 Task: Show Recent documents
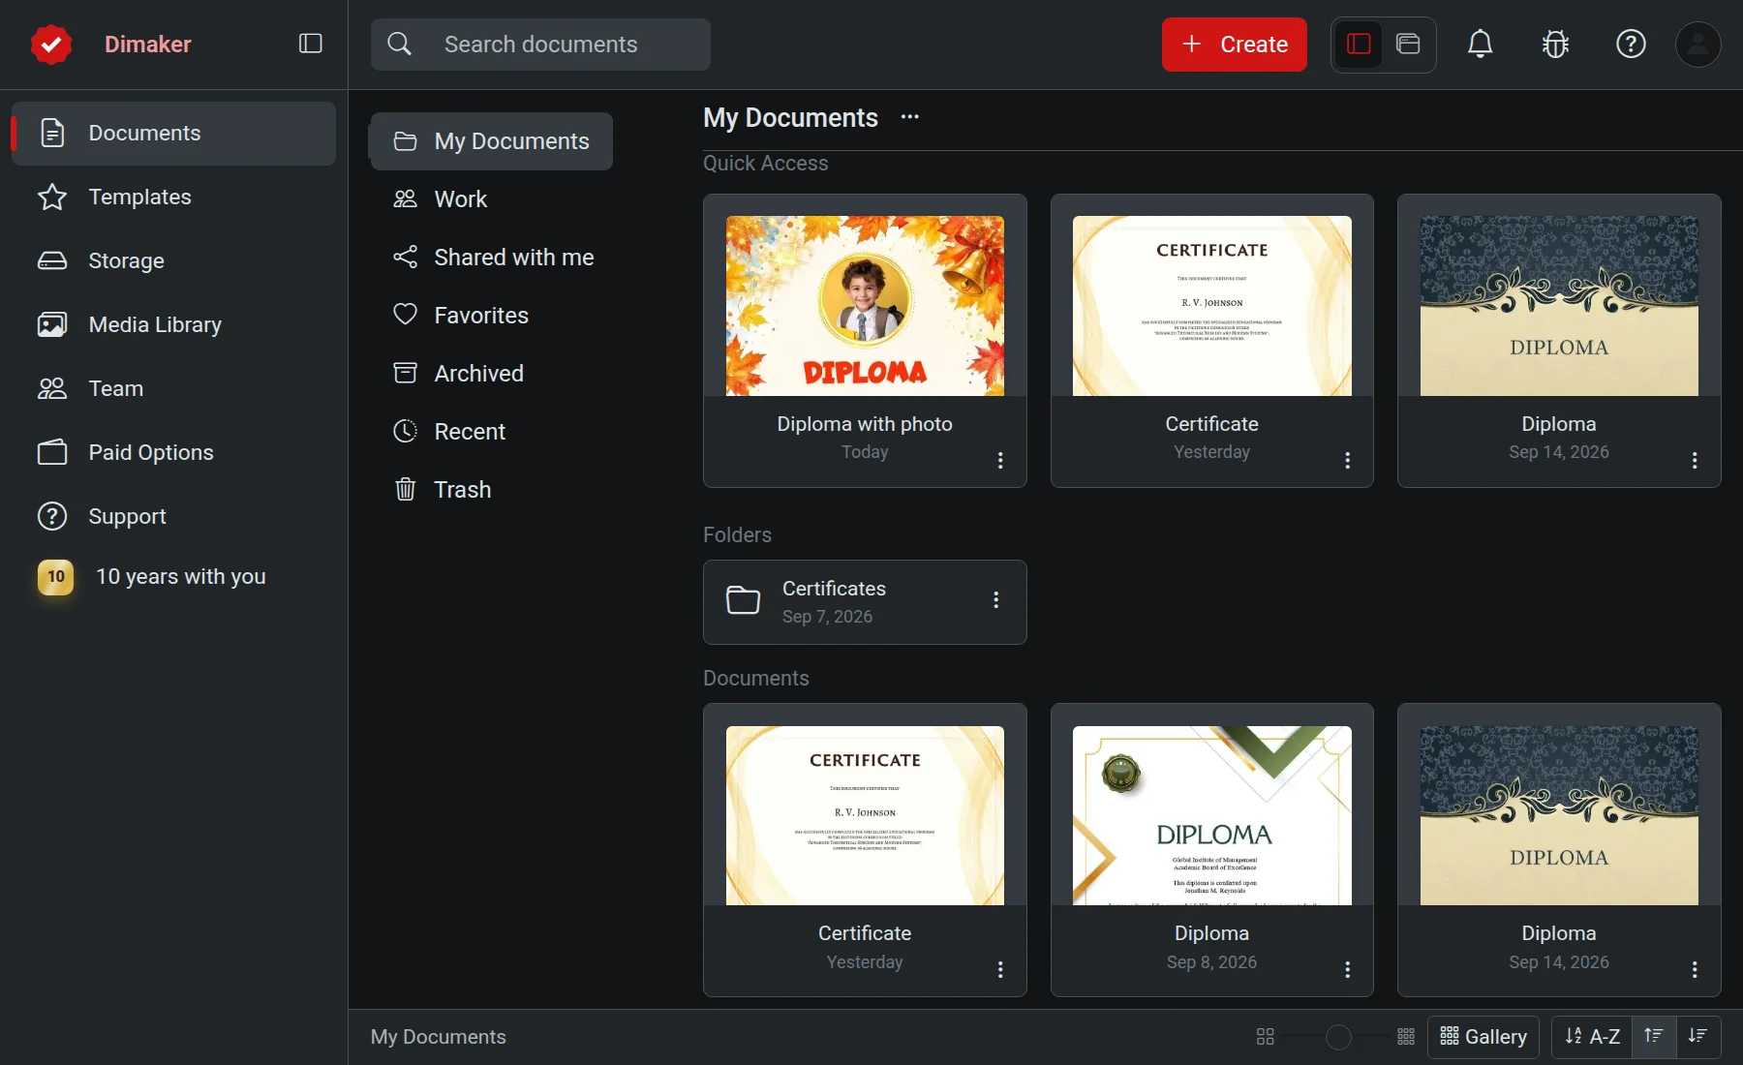[491, 432]
